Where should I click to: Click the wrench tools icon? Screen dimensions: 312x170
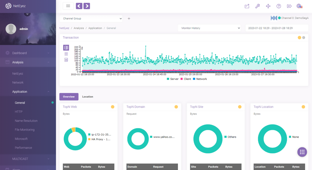(x=257, y=6)
